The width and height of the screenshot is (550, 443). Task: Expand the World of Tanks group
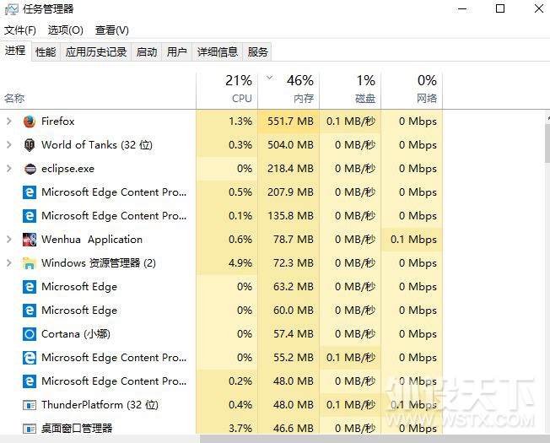click(9, 145)
